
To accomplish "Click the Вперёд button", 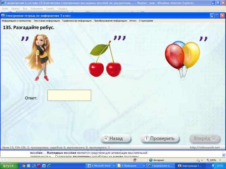I will [x=205, y=138].
